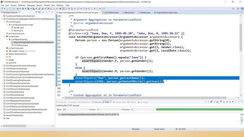Open the Search magnifier icon in toolbar
Image resolution: width=244 pixels, height=137 pixels.
[233, 9]
